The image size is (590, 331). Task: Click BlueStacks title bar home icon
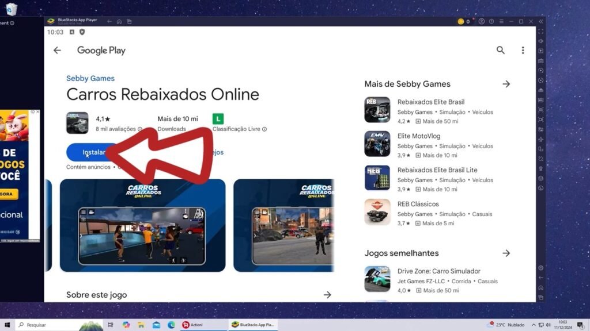119,21
